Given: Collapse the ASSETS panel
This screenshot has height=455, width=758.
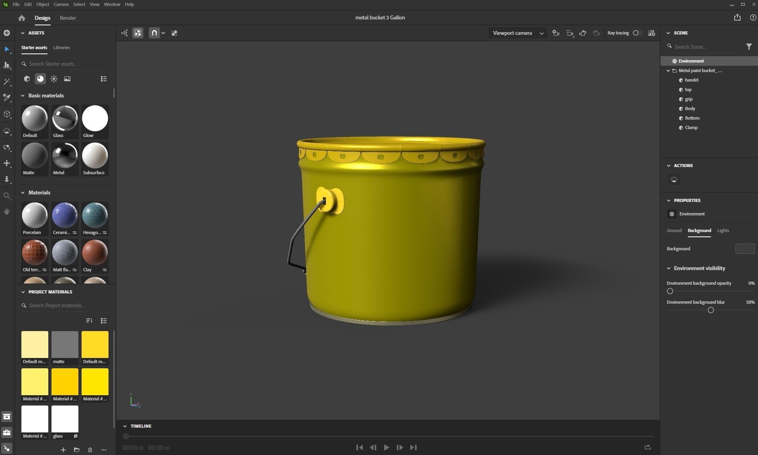Looking at the screenshot, I should 23,33.
